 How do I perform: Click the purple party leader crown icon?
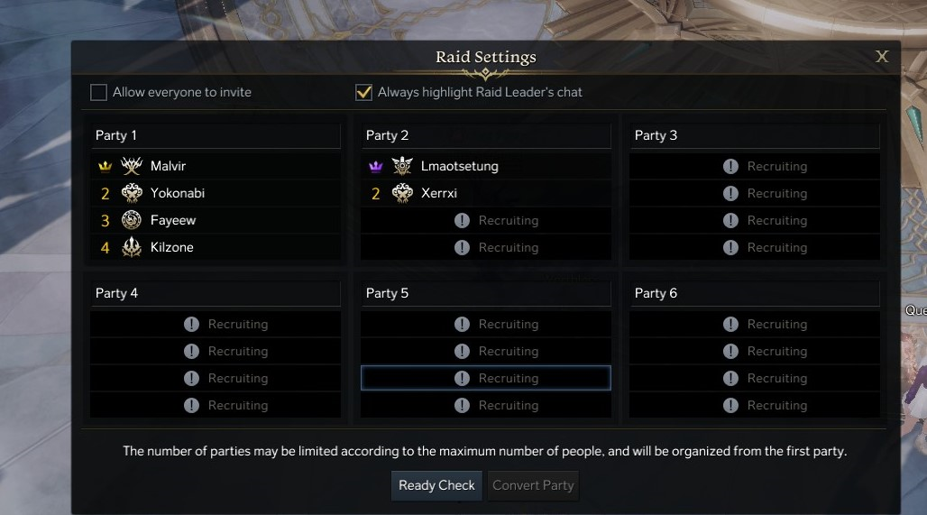pyautogui.click(x=376, y=167)
